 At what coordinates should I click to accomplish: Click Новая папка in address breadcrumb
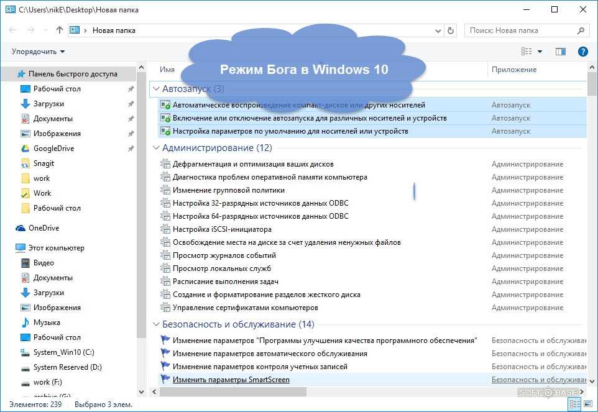(x=114, y=30)
